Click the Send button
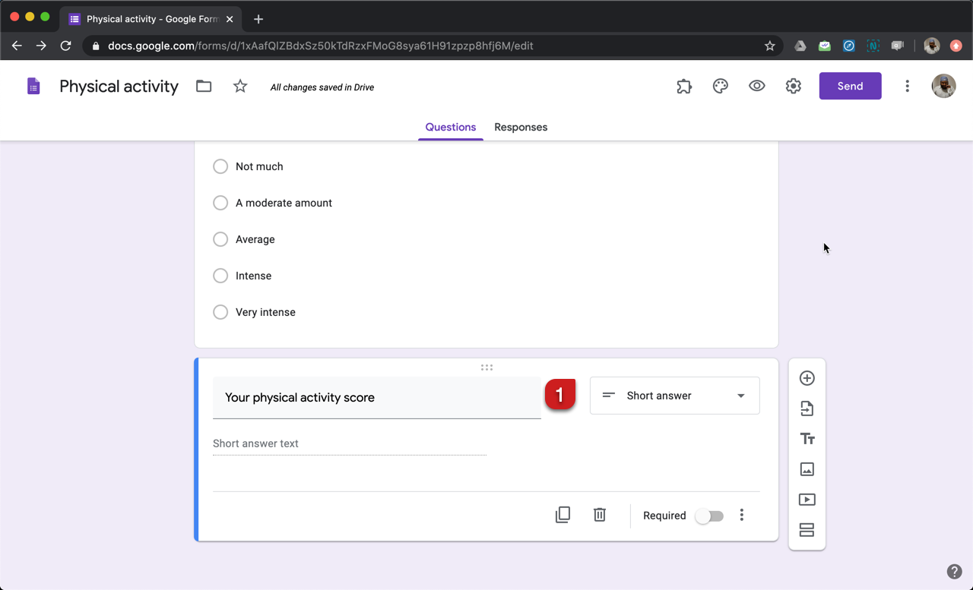 850,86
